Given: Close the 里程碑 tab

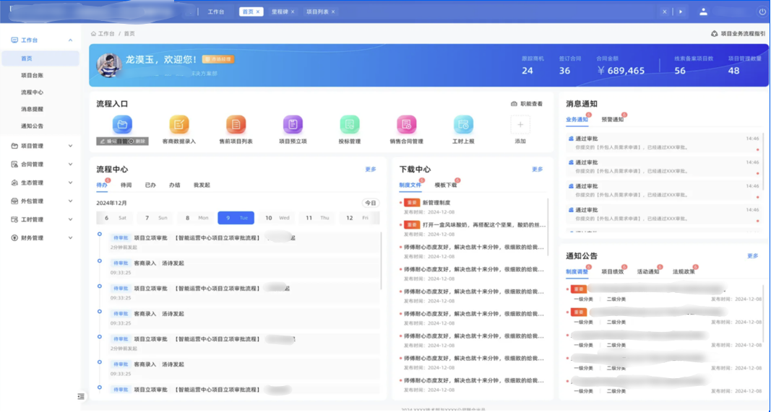Looking at the screenshot, I should 293,12.
